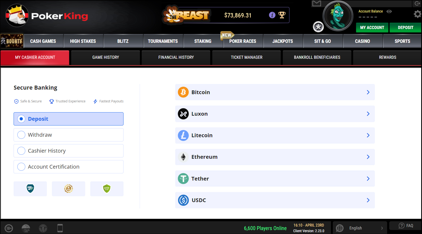Choose the Account Certification radio option
Image resolution: width=422 pixels, height=234 pixels.
pyautogui.click(x=21, y=167)
